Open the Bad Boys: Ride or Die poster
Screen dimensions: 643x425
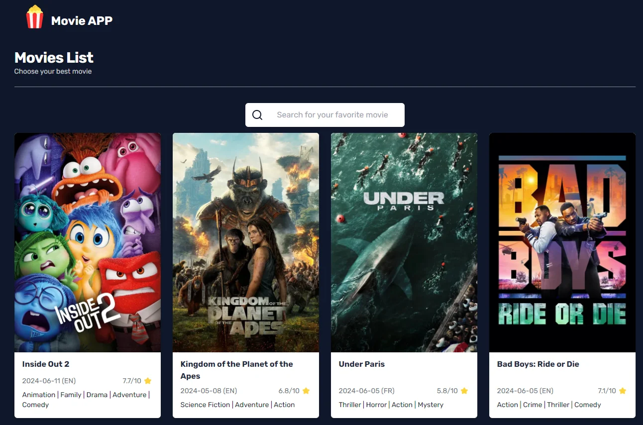pos(562,242)
